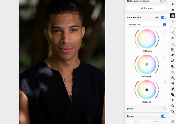Reset the Midtones color wheel
Viewport: 176px width, 124px height.
165,57
